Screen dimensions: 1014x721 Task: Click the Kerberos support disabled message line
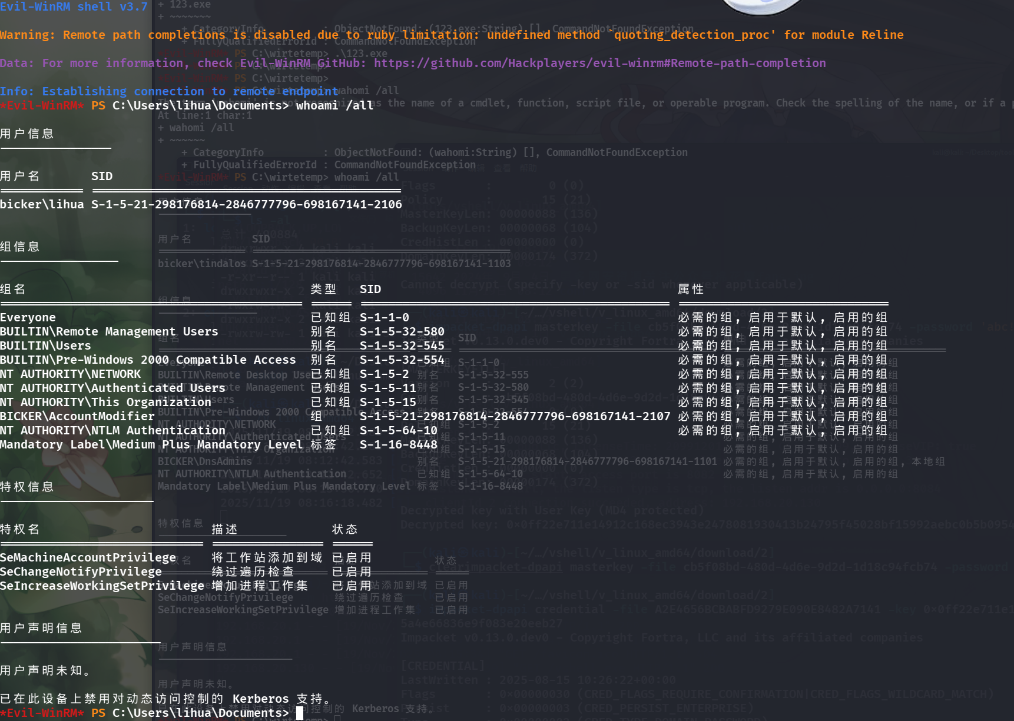(165, 699)
